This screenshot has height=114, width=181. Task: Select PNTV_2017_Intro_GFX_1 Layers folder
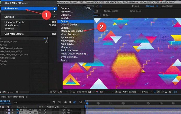click(x=14, y=55)
